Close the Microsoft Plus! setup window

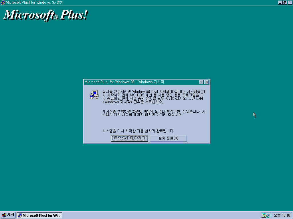(290, 2)
